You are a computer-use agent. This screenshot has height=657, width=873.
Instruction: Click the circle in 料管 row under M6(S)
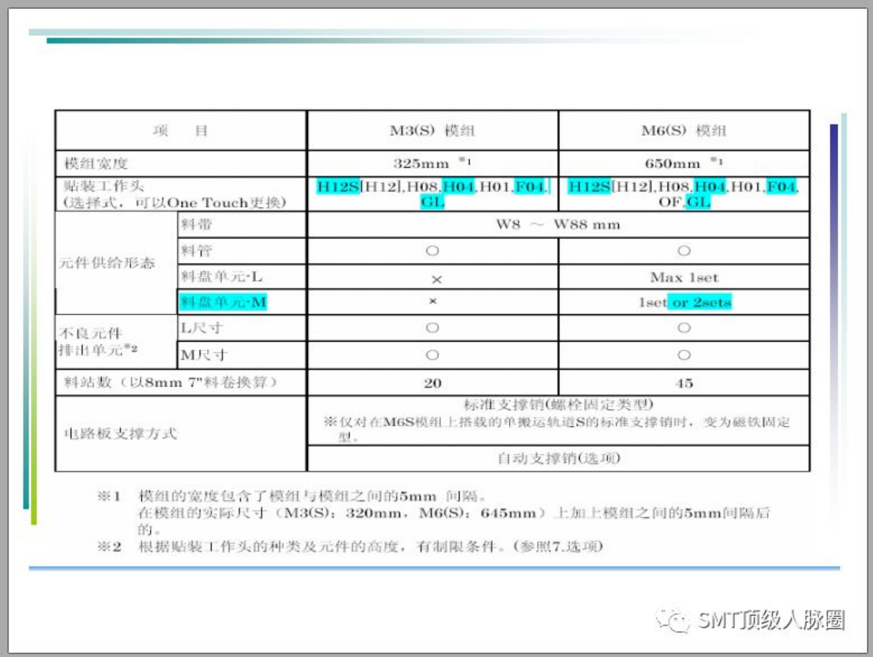(684, 251)
